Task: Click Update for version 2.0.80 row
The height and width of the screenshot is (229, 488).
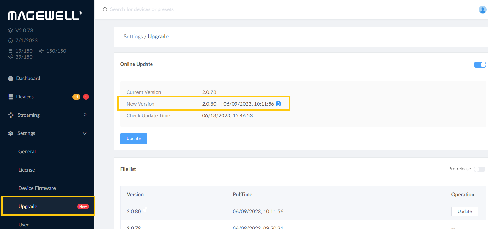Action: coord(464,212)
